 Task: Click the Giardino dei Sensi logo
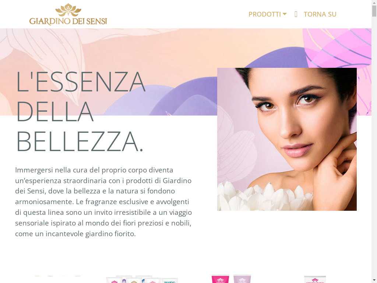tap(68, 14)
